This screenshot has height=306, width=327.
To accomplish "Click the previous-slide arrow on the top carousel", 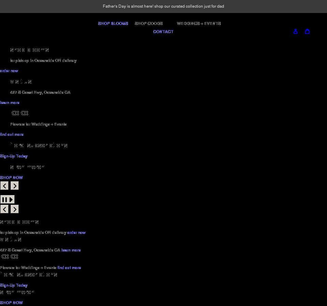I will click(x=4, y=186).
